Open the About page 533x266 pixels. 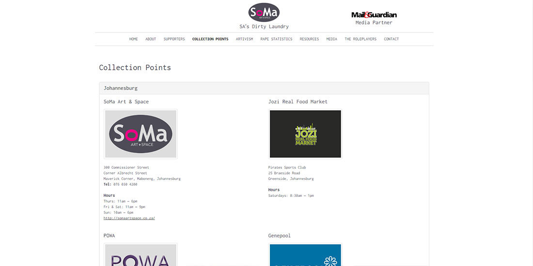pos(151,39)
